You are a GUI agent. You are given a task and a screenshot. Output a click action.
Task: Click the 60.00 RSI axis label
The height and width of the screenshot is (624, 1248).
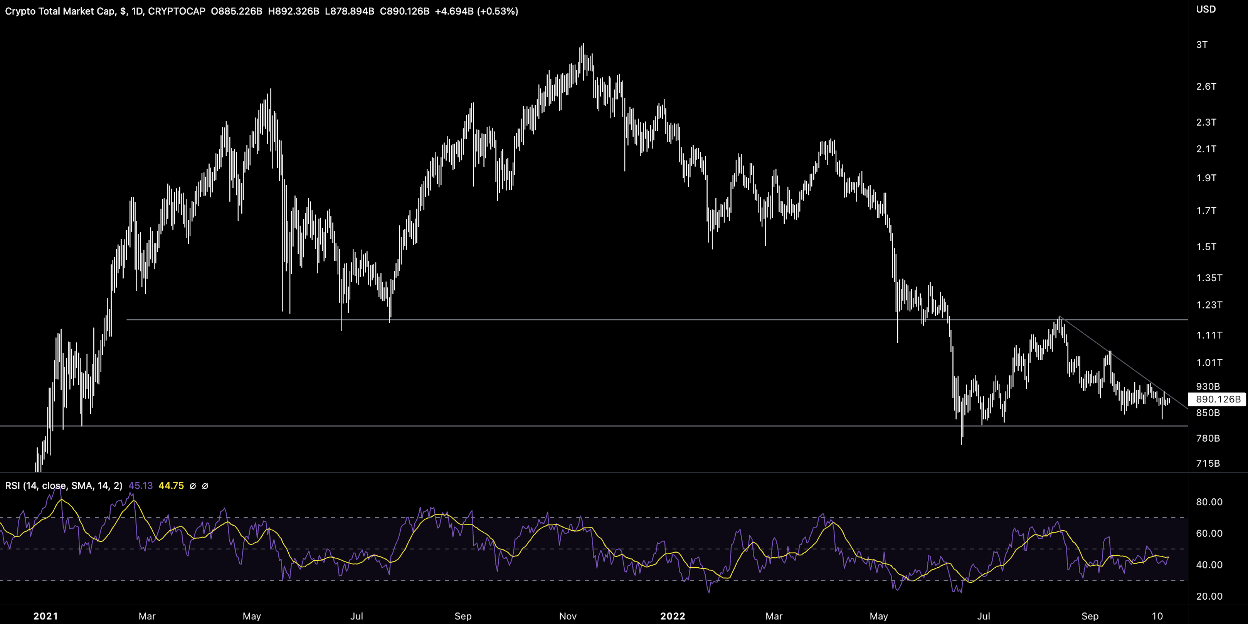(x=1209, y=533)
